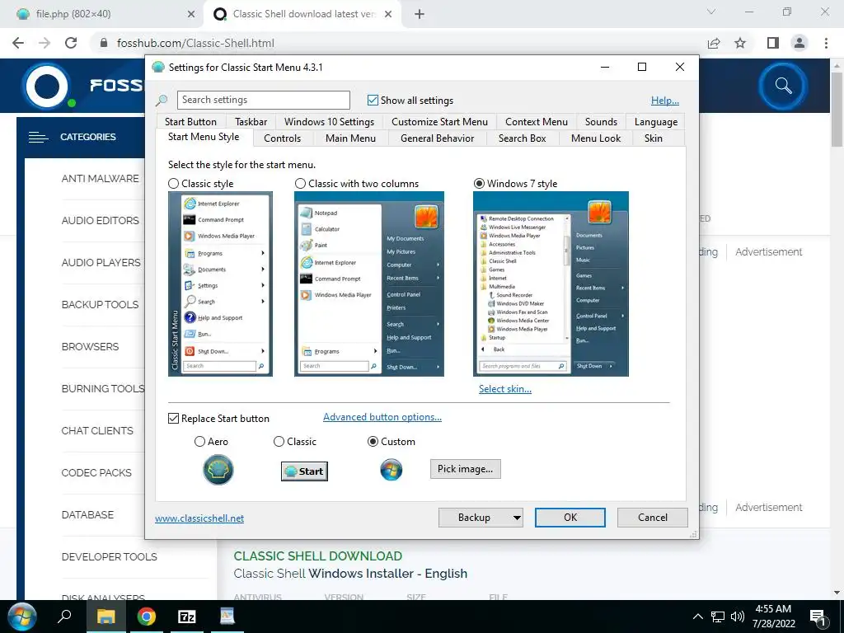This screenshot has height=633, width=844.
Task: Select the Windows 7 style radio button
Action: (479, 184)
